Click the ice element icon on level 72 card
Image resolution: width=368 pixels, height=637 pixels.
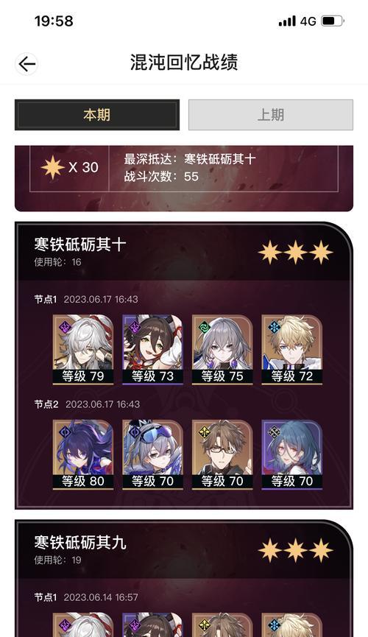(275, 327)
